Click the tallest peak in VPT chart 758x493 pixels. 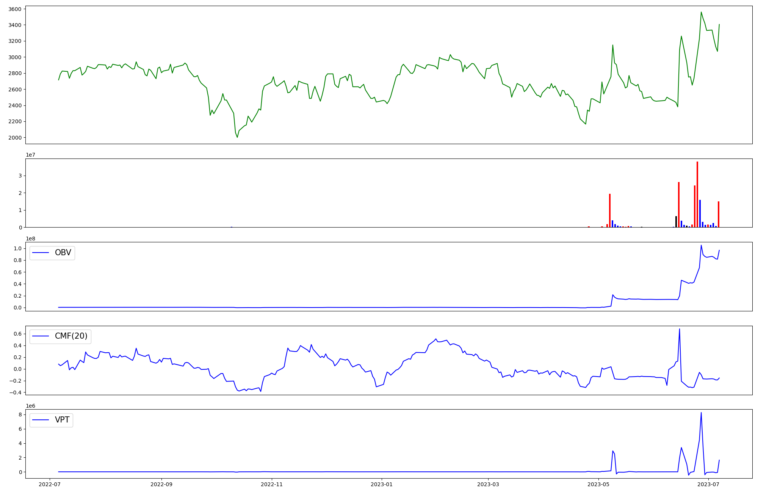coord(701,413)
